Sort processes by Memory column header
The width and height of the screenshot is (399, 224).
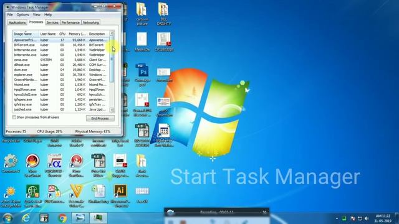[x=77, y=34]
